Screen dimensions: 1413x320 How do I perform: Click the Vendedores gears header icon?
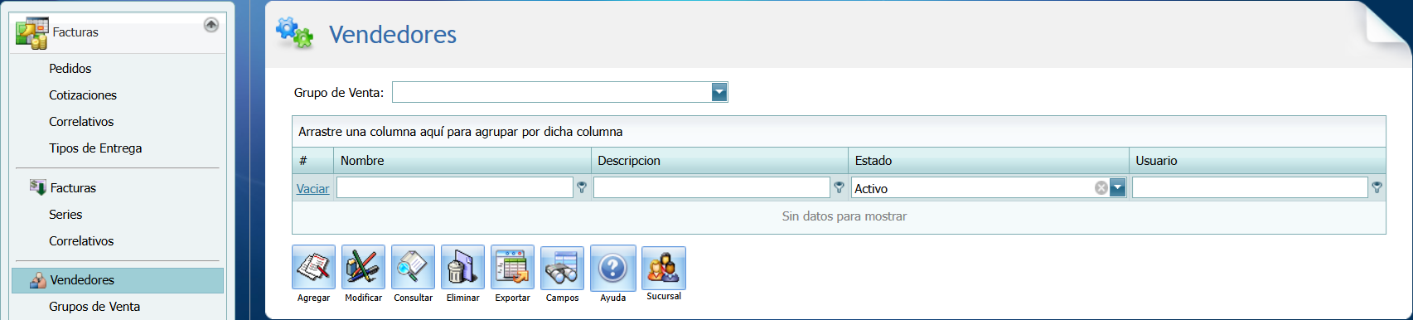point(294,33)
